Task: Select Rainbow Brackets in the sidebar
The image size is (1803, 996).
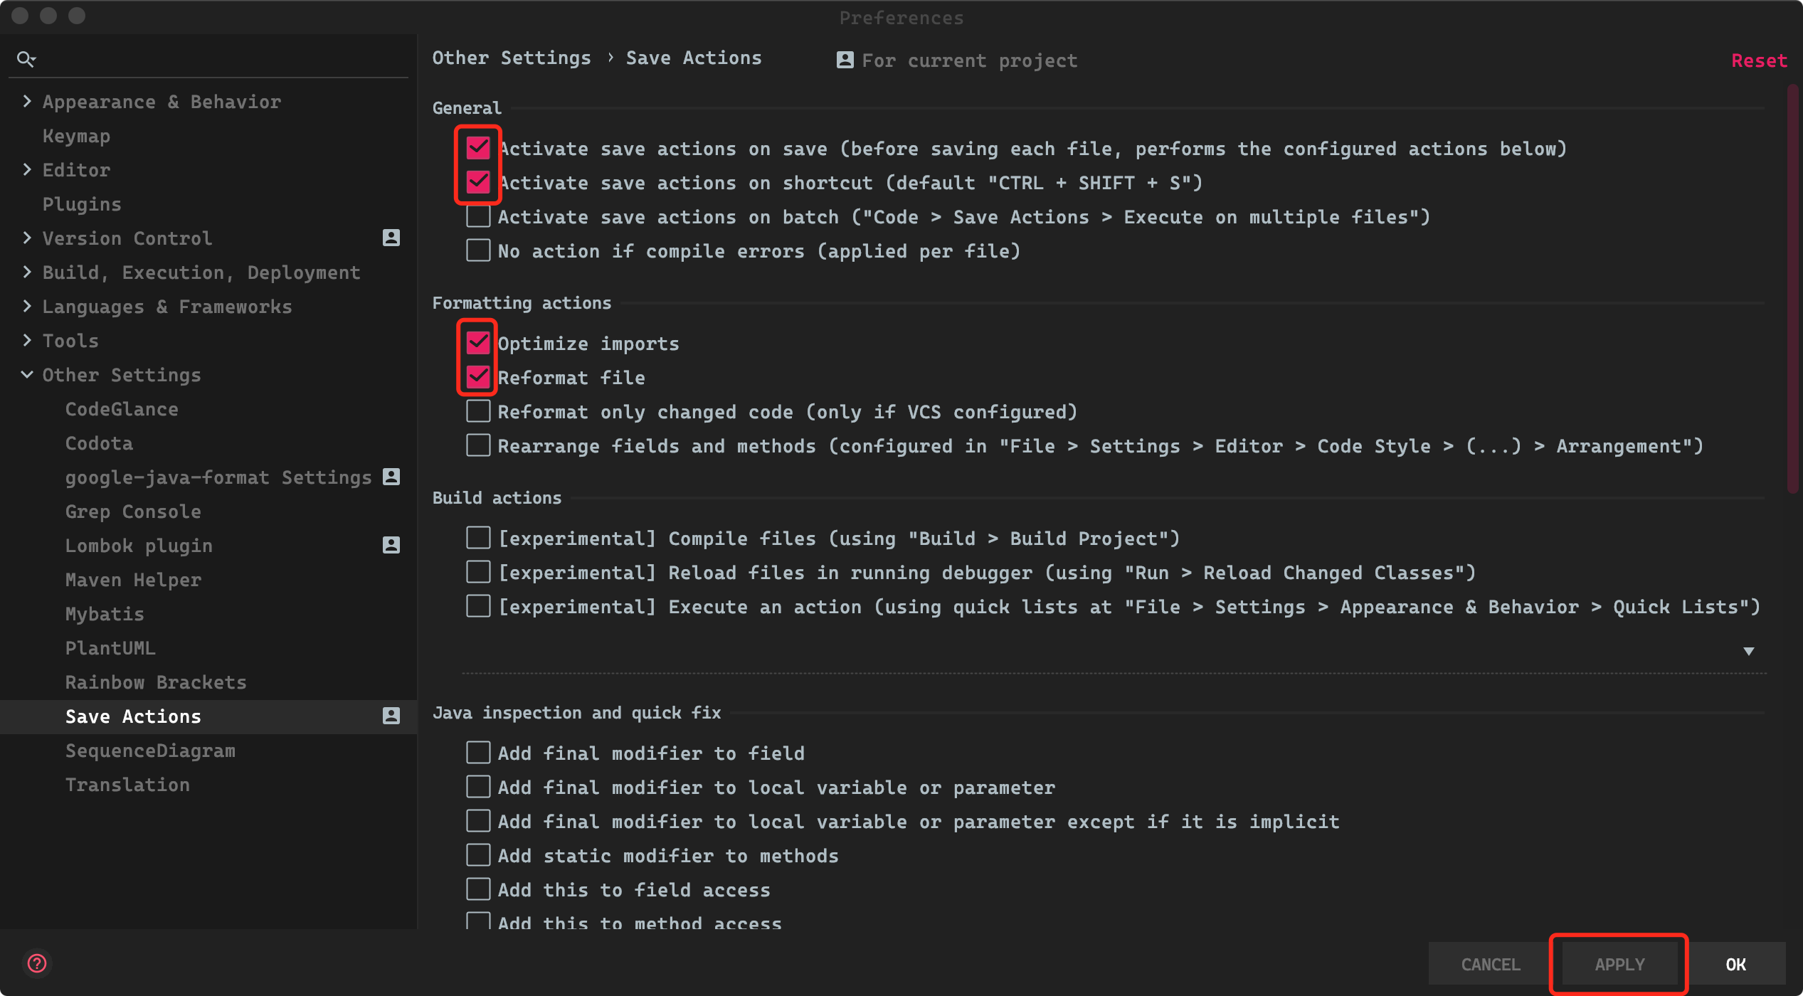Action: pyautogui.click(x=155, y=682)
